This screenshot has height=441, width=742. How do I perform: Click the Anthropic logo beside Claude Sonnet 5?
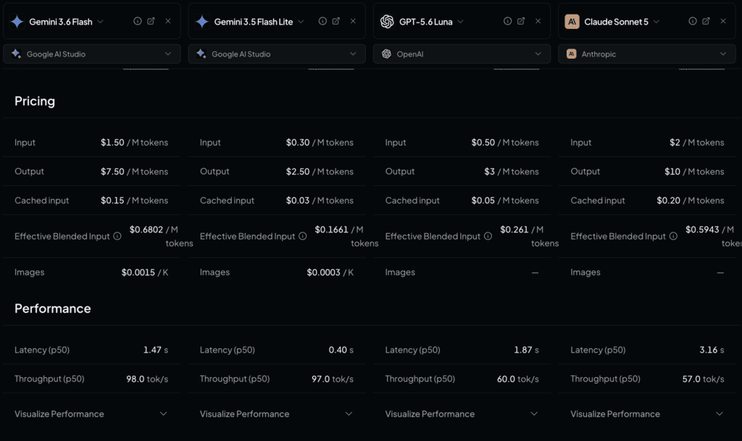572,22
